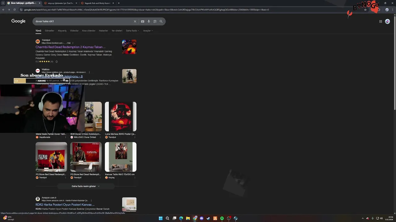
Task: Open the Amazon.com.tr result options three dots
Action: [91, 200]
